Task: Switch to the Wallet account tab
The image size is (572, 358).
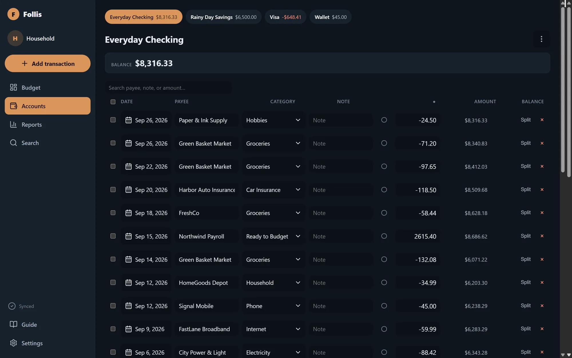Action: pyautogui.click(x=331, y=17)
